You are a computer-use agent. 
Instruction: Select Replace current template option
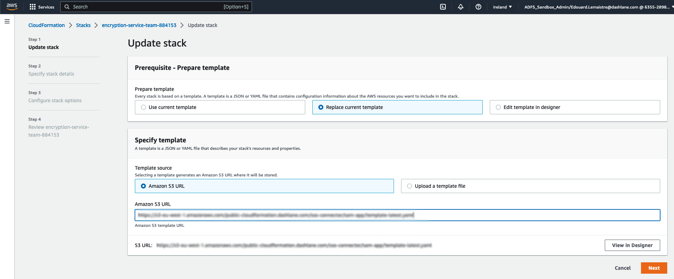tap(398, 107)
